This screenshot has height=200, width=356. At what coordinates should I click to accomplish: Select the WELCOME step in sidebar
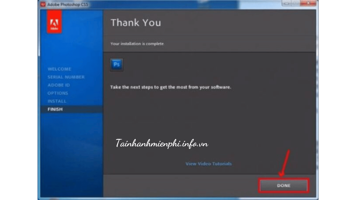pyautogui.click(x=59, y=69)
